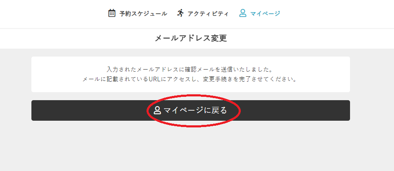Select the blue マイページ navigation label

pyautogui.click(x=265, y=13)
